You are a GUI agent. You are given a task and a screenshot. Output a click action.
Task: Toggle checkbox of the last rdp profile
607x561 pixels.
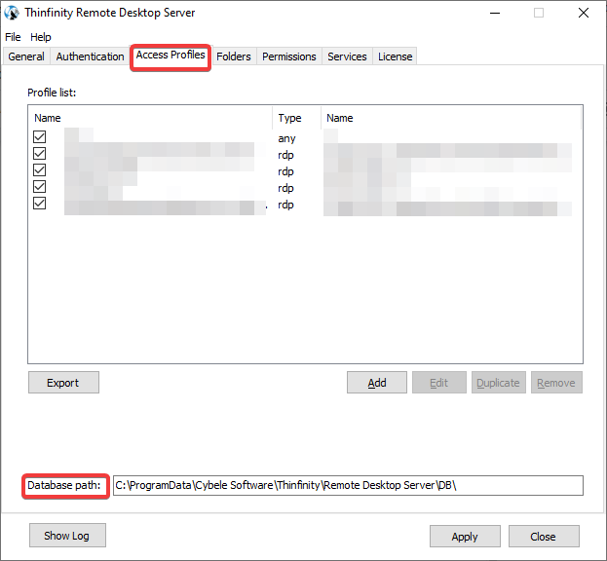[x=40, y=204]
